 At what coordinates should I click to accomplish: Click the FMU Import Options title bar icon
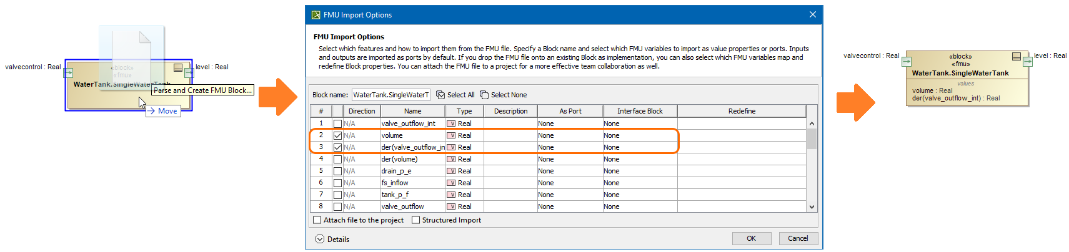(316, 15)
